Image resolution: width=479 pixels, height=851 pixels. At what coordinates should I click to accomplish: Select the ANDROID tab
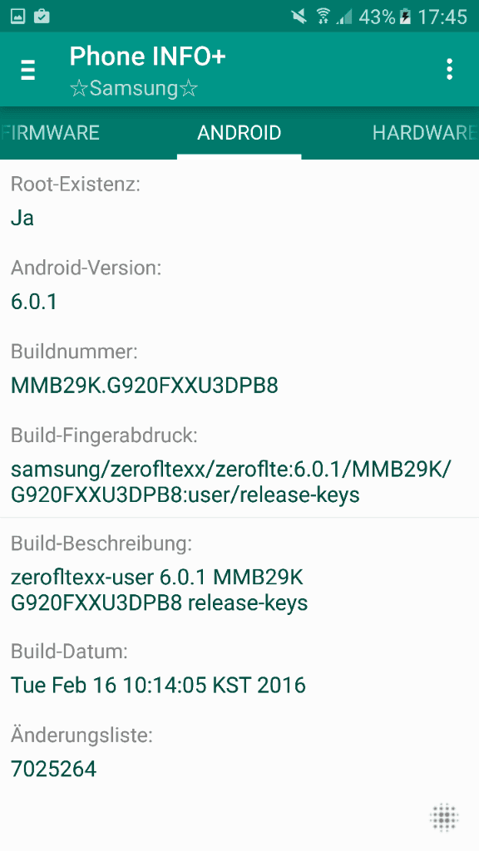pos(239,133)
